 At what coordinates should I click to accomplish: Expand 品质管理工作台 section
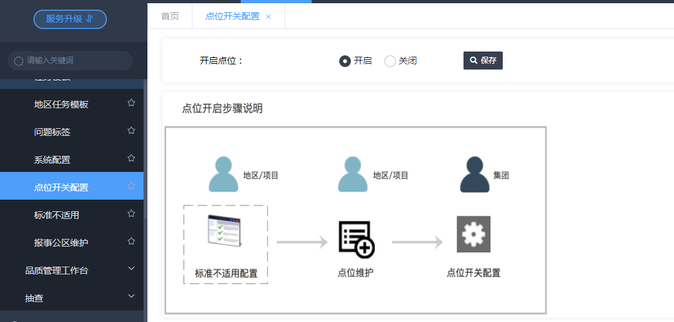click(72, 270)
